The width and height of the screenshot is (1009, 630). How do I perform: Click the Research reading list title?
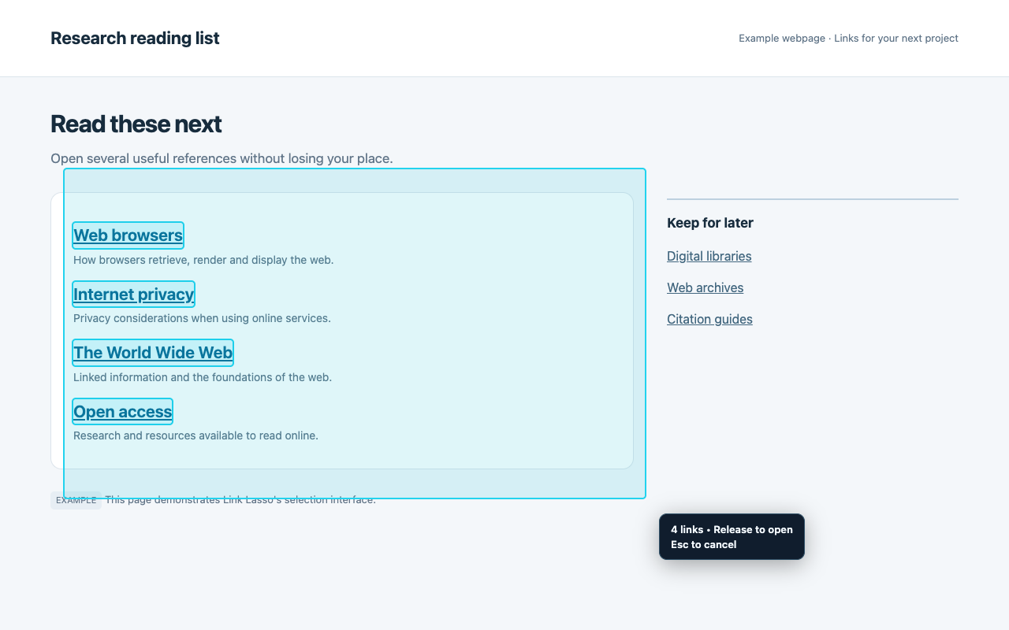click(x=135, y=38)
